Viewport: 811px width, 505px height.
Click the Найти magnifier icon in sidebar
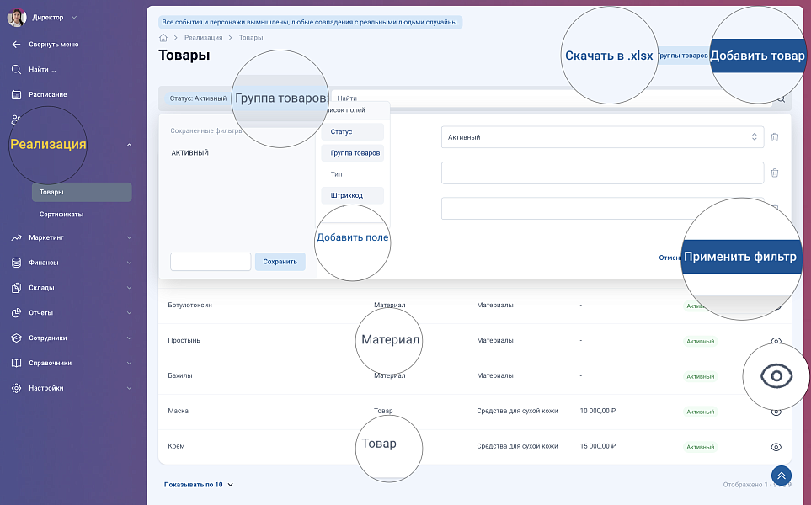tap(16, 69)
